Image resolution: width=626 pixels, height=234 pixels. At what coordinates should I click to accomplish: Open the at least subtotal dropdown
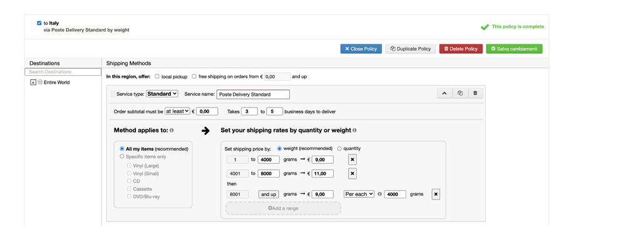tap(178, 111)
